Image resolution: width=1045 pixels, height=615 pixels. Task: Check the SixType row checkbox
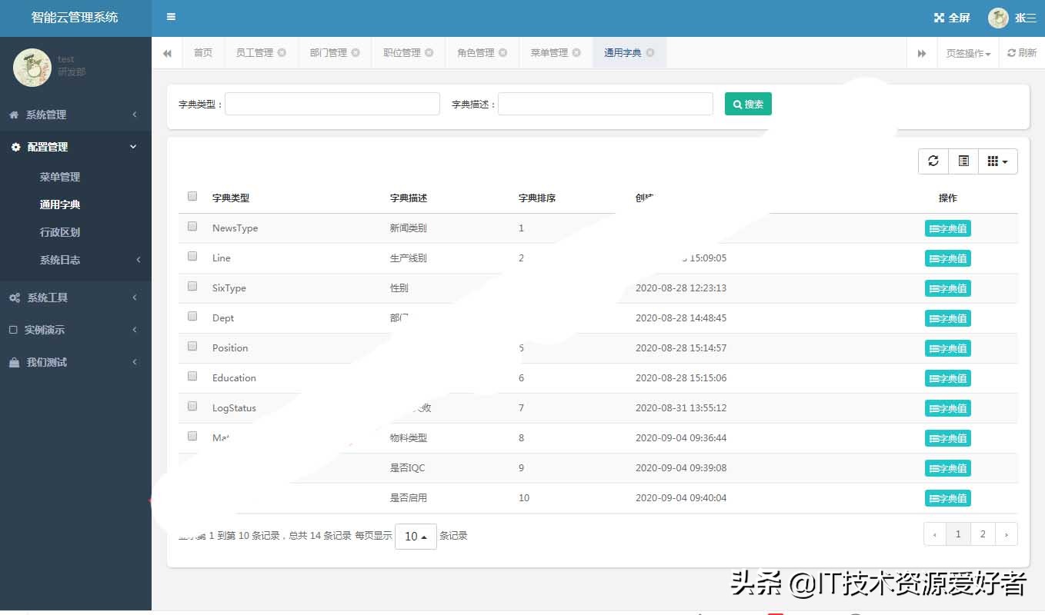(x=192, y=286)
